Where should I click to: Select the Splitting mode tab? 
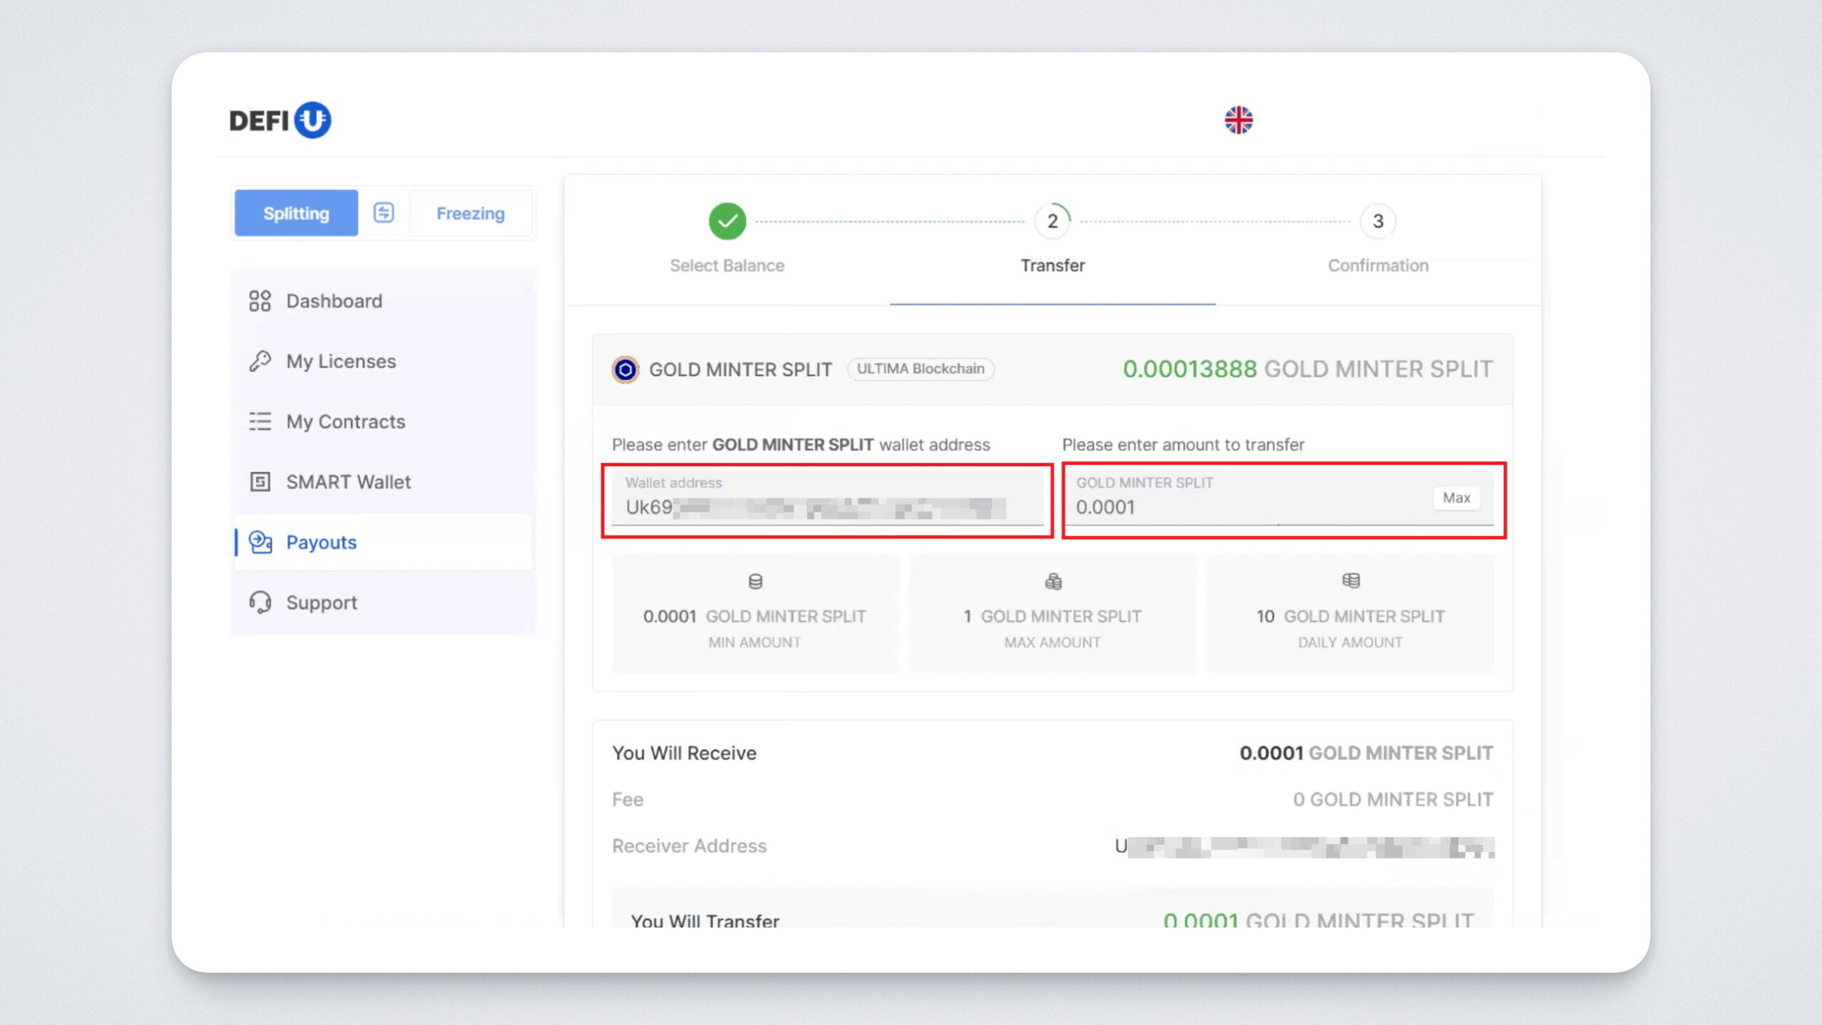pyautogui.click(x=296, y=213)
